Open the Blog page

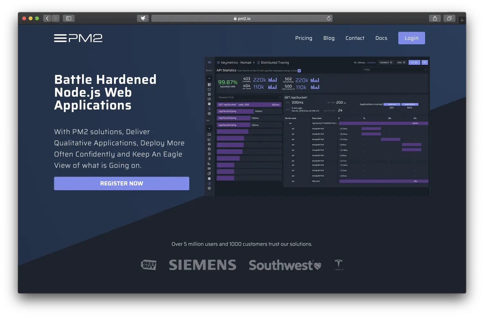point(329,38)
